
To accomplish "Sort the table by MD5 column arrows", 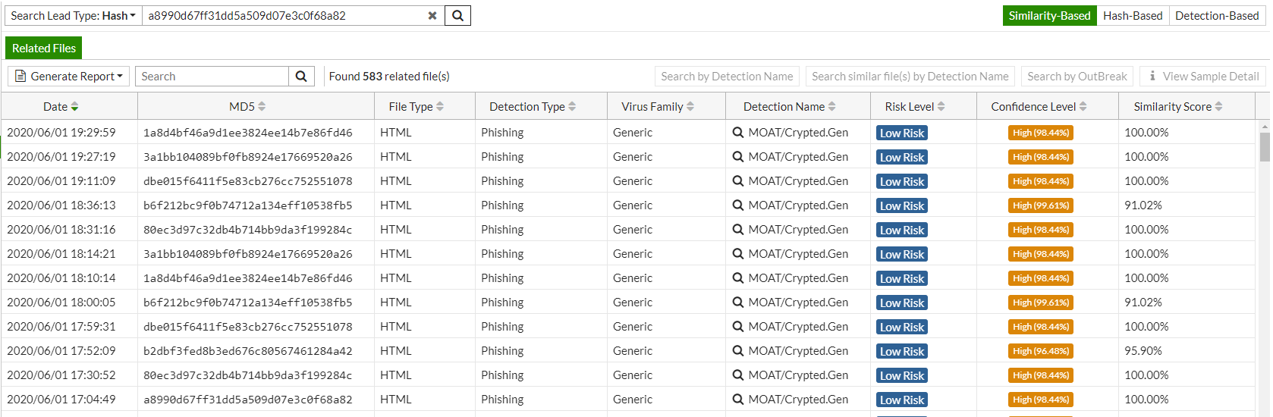I will 262,107.
